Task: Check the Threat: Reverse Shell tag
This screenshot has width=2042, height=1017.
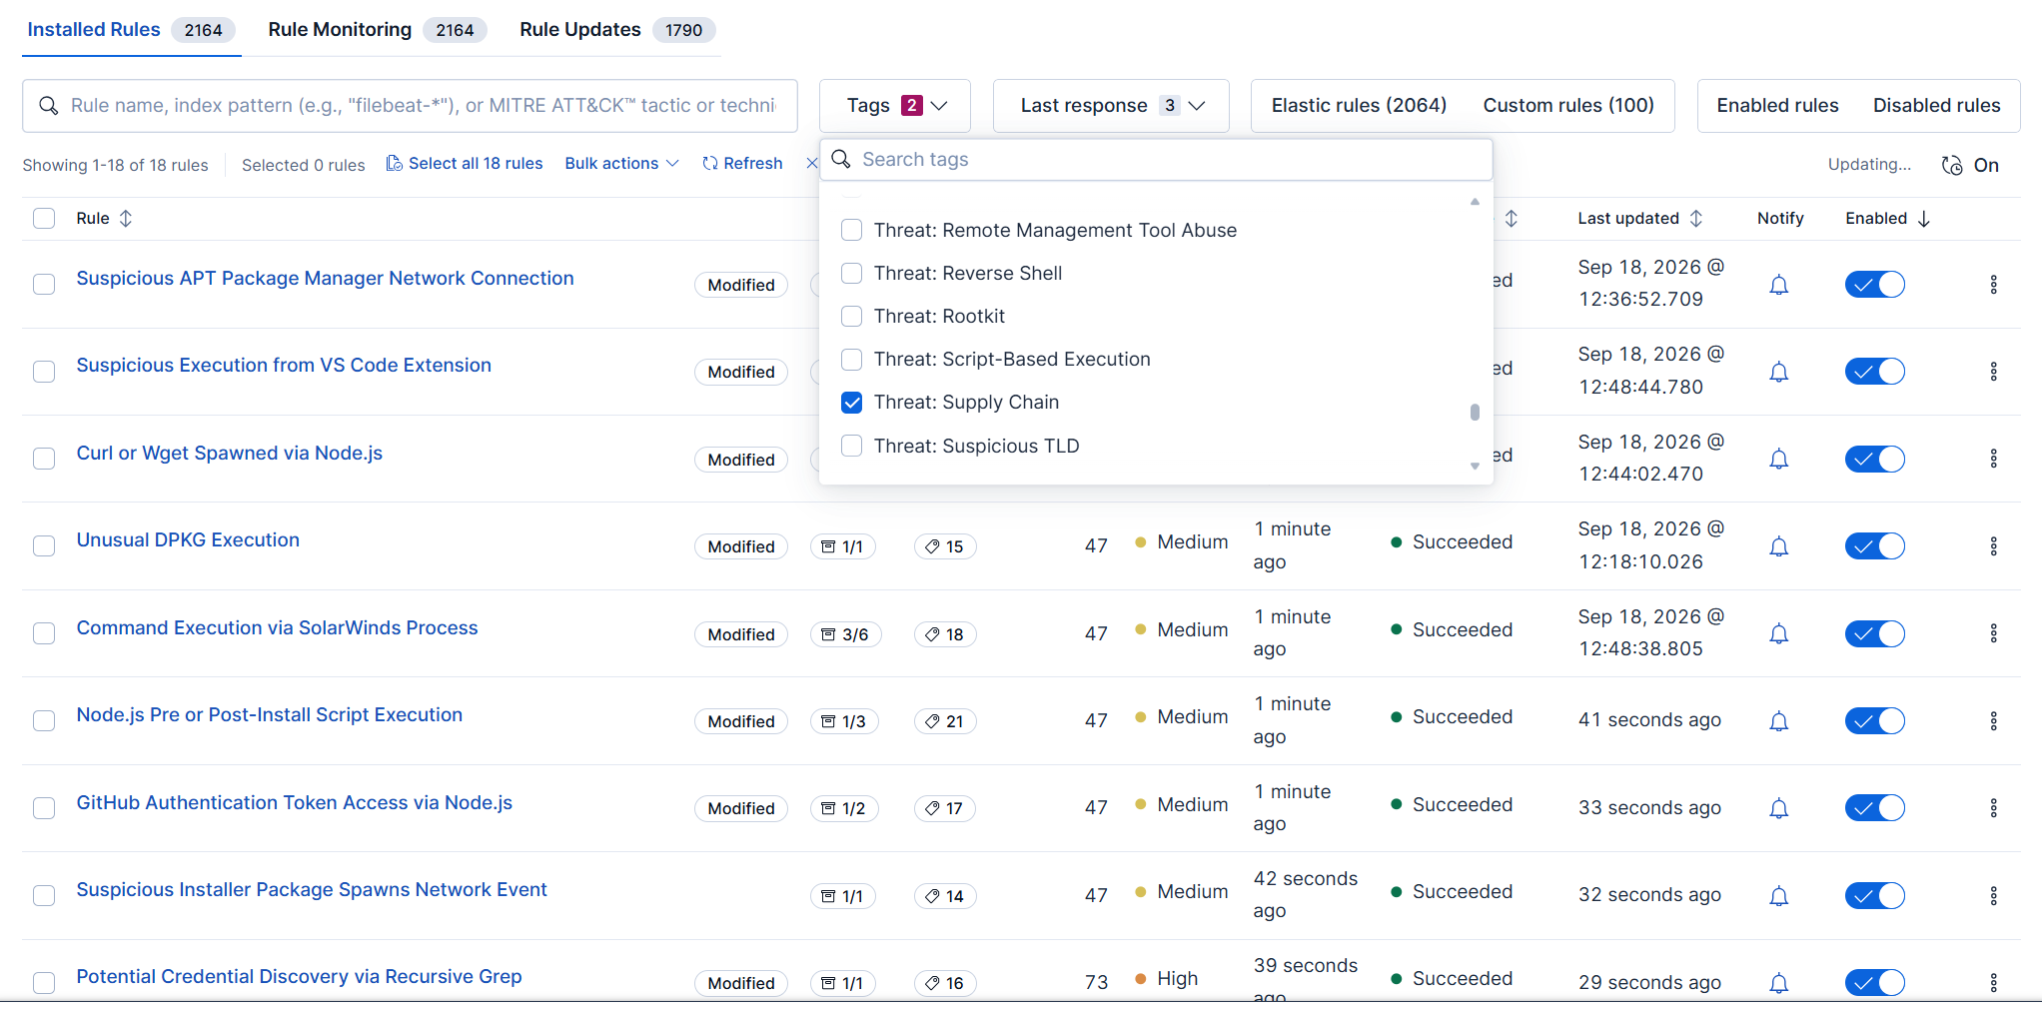Action: click(852, 274)
